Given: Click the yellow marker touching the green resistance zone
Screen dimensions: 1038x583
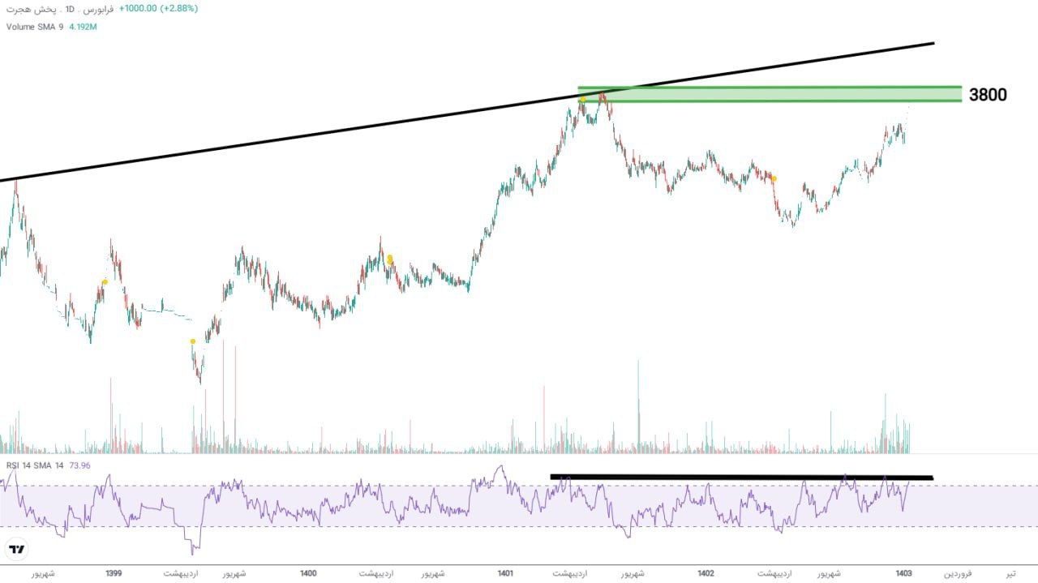Looking at the screenshot, I should [x=581, y=100].
